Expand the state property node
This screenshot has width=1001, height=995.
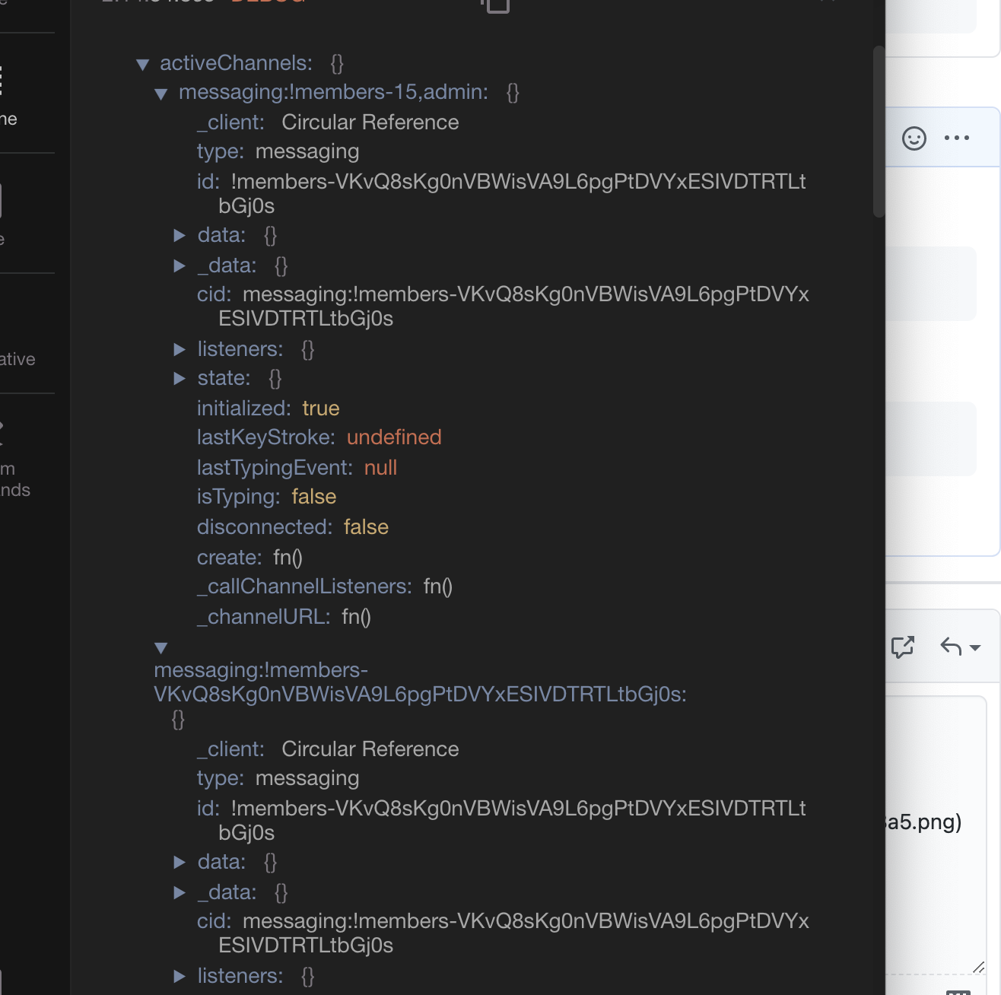point(180,379)
